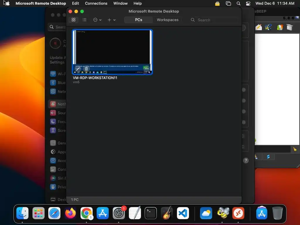
Task: Click the overlapping windows menu bar icon
Action: (x=228, y=4)
